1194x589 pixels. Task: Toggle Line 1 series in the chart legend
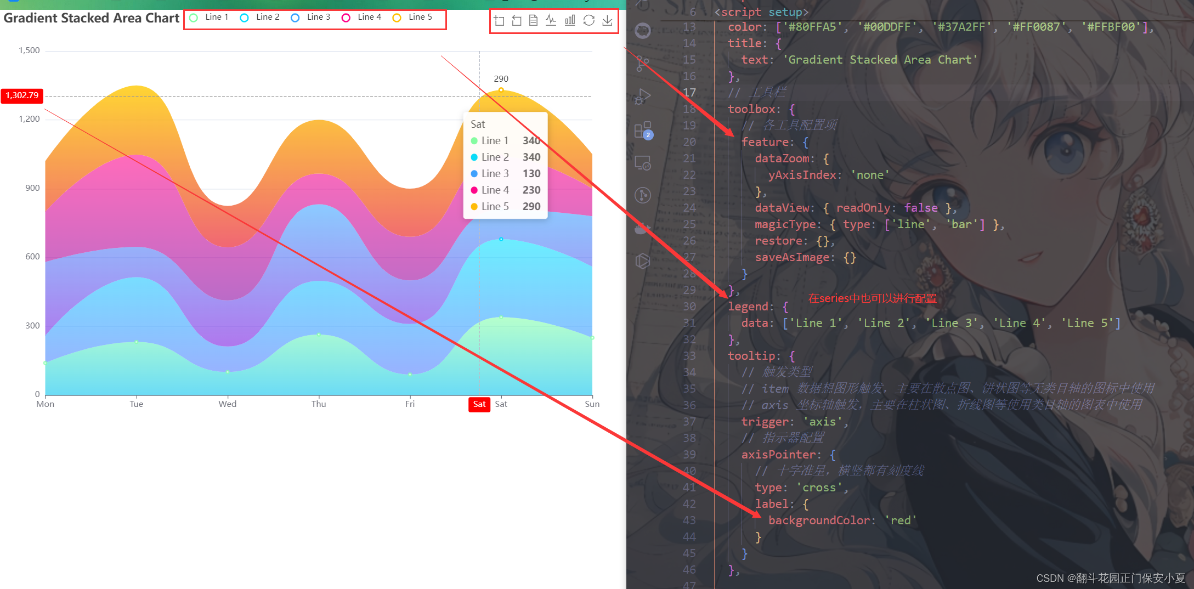click(x=209, y=18)
